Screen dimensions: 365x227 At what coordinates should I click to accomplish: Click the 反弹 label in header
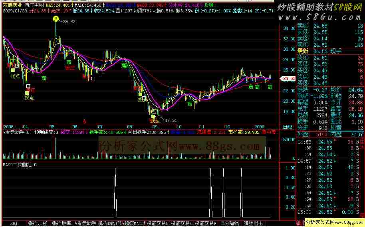209,5
